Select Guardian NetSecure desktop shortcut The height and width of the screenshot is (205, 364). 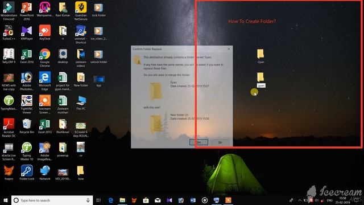81,11
